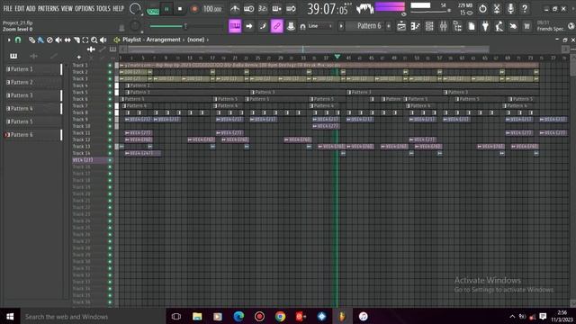This screenshot has width=576, height=324.
Task: Select the playlist paint brush tool
Action: coord(40,40)
